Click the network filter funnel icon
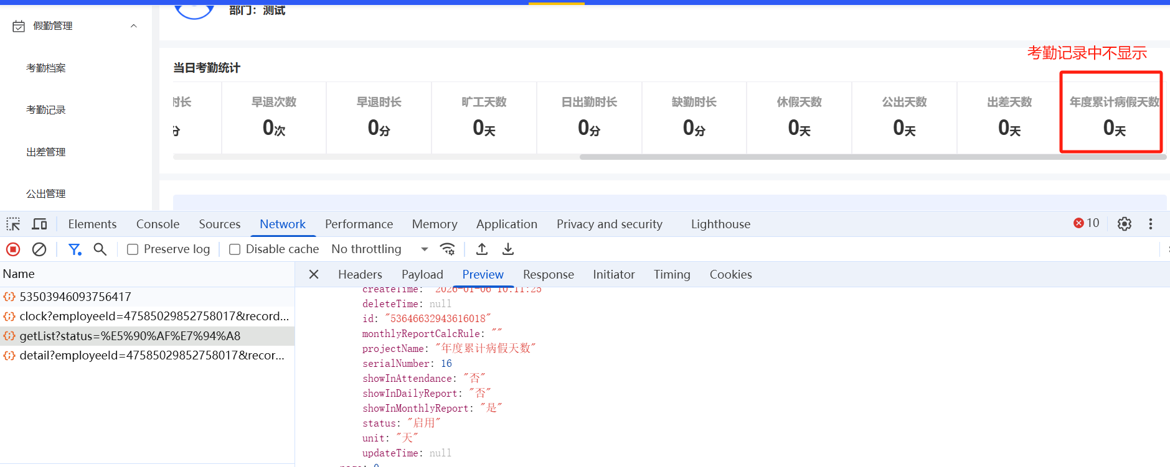 click(x=75, y=249)
